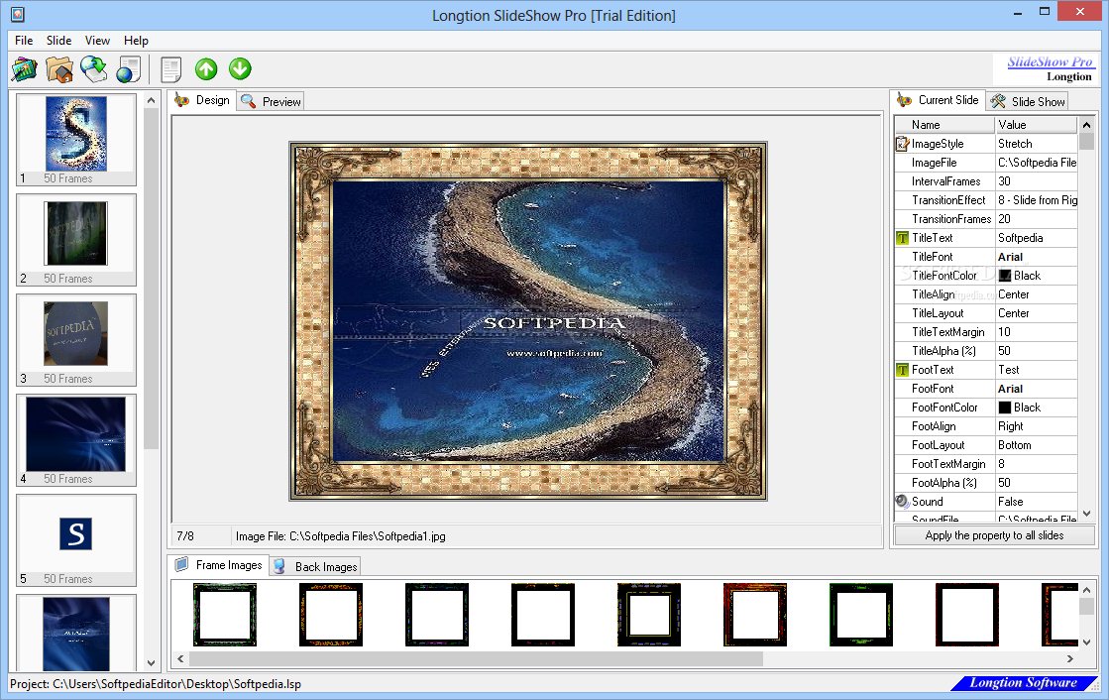This screenshot has height=700, width=1109.
Task: Click the TitleText property T icon
Action: (x=903, y=238)
